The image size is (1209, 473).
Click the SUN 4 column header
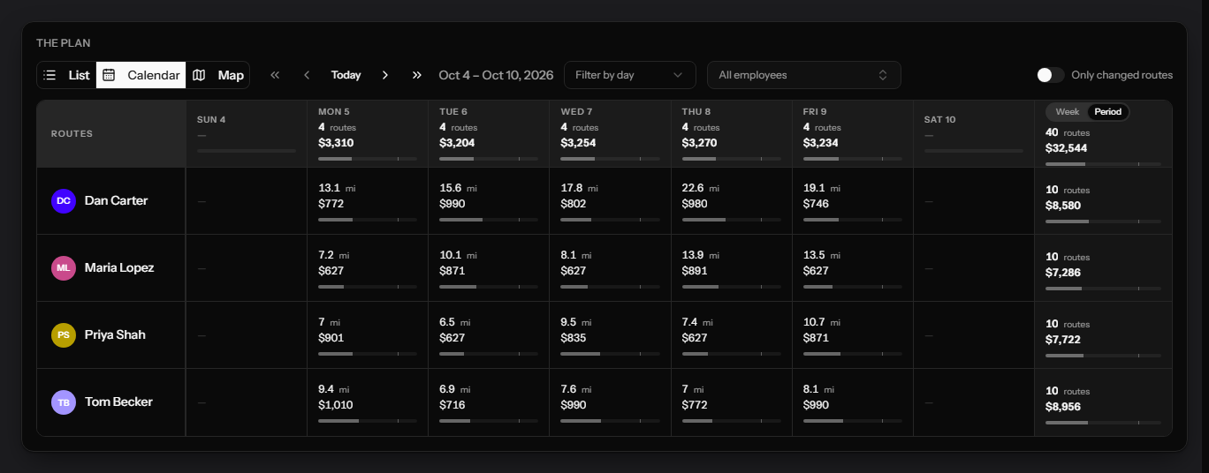click(x=247, y=134)
